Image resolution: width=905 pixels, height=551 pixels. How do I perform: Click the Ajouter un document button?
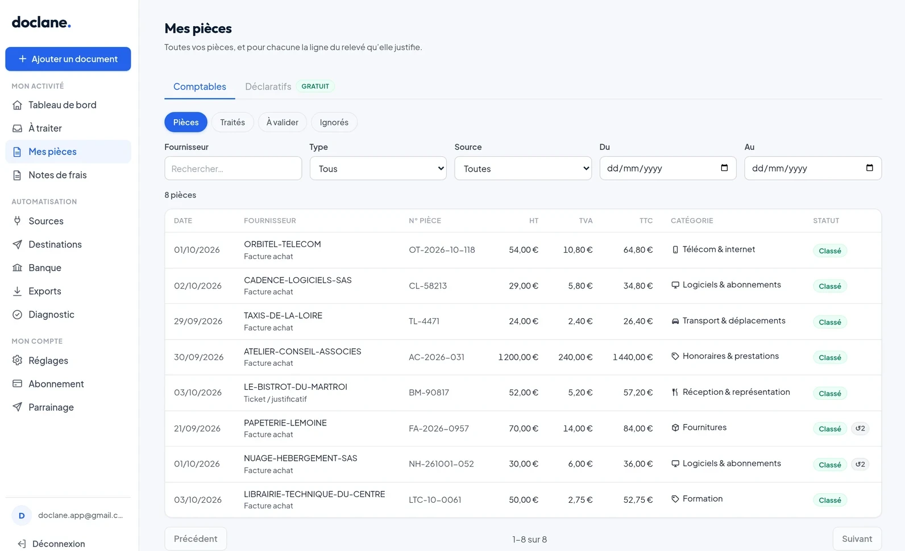(x=68, y=59)
